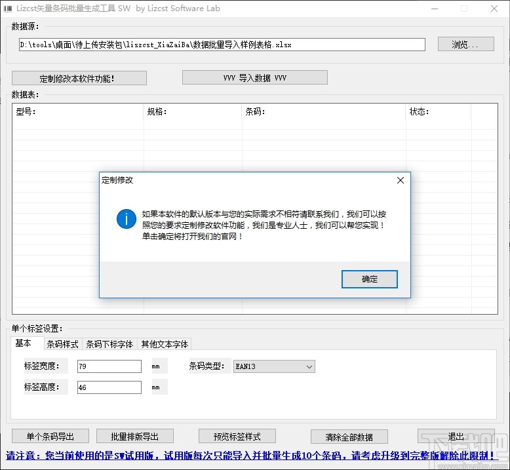510x470 pixels.
Task: Select the 型号 column header
Action: (x=78, y=111)
